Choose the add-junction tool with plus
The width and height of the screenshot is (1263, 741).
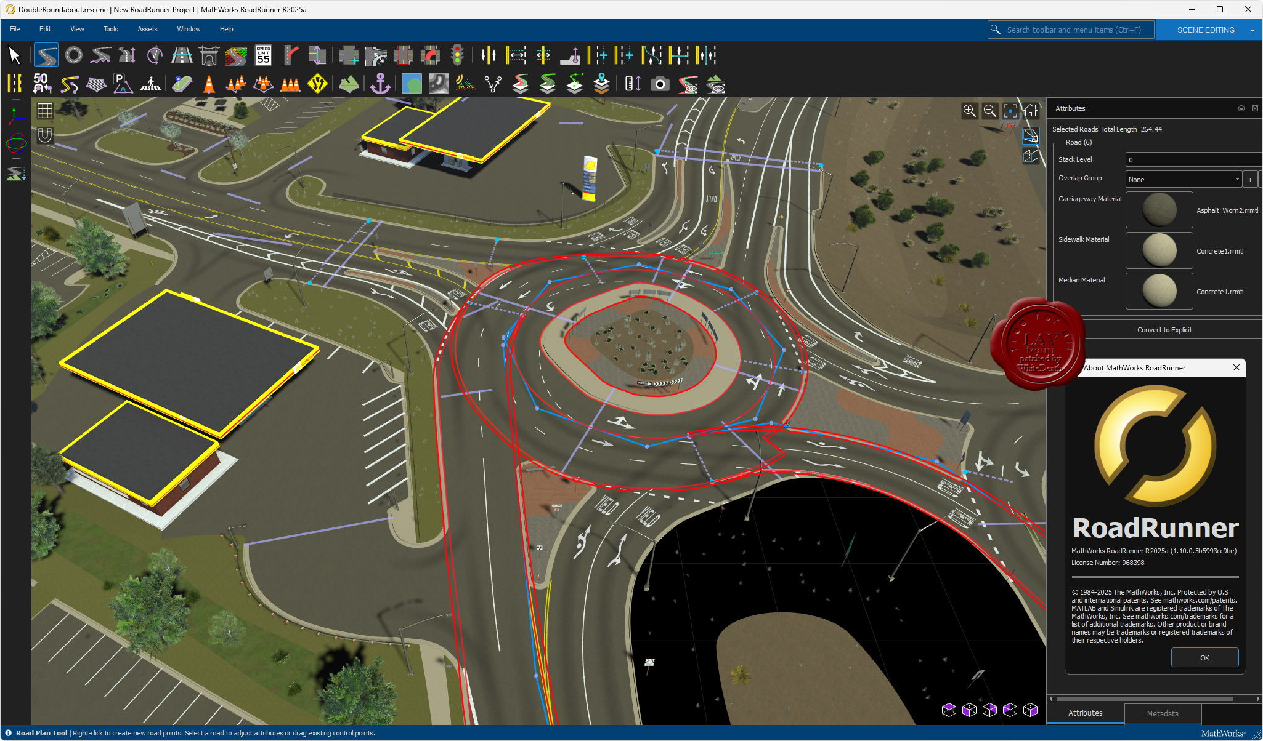pyautogui.click(x=349, y=55)
